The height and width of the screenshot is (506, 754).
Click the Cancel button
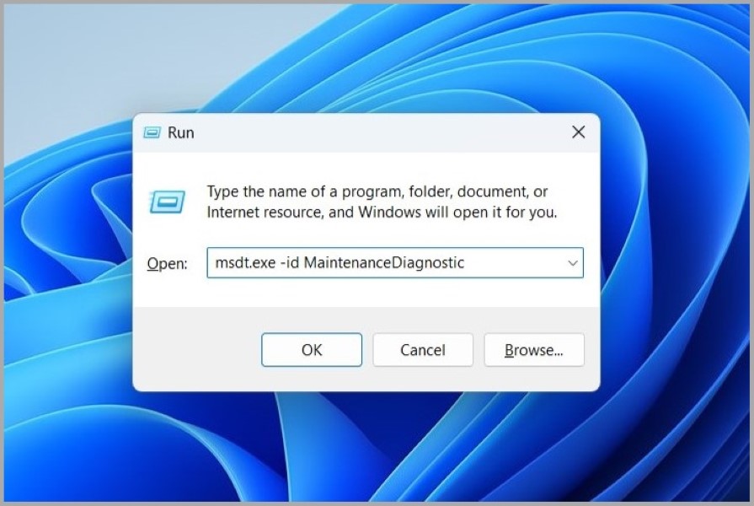[423, 349]
